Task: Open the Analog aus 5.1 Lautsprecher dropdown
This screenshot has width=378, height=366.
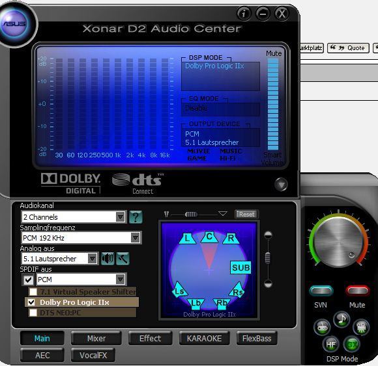Action: click(x=59, y=259)
